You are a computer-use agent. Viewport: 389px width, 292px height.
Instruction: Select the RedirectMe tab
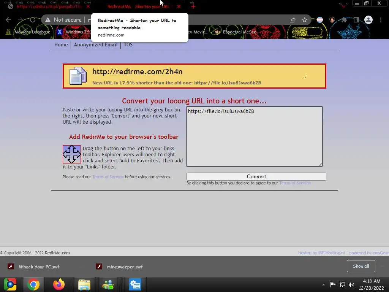coord(138,6)
